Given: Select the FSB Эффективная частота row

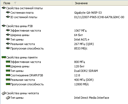Looking at the screenshot, I should tap(64, 31).
